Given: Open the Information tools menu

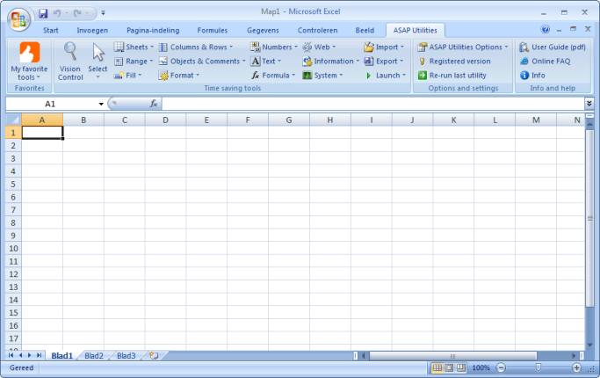Looking at the screenshot, I should 331,62.
